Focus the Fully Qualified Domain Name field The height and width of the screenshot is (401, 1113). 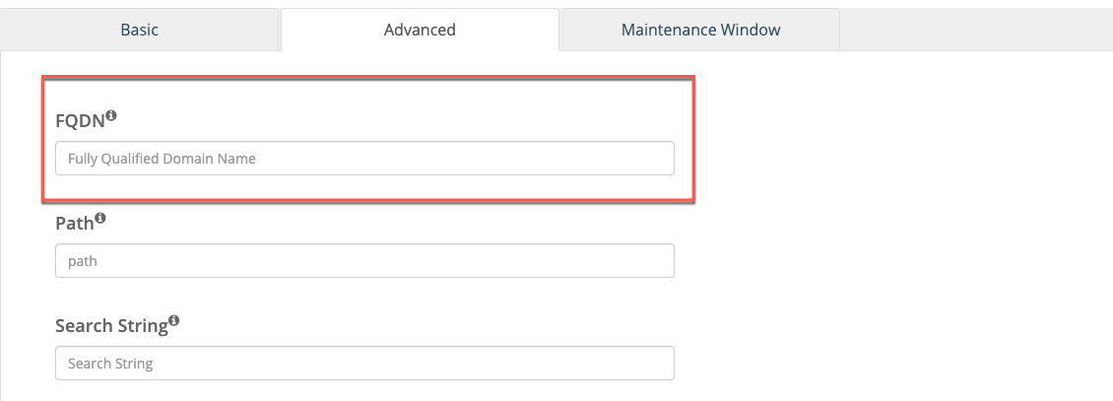tap(364, 159)
